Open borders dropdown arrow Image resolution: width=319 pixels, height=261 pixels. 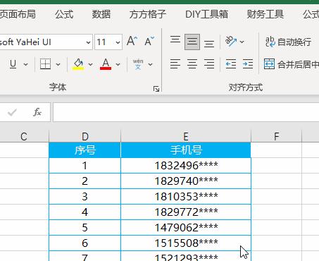coord(58,64)
